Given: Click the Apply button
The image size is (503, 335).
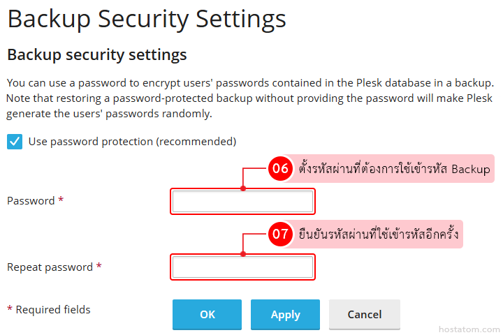Looking at the screenshot, I should (x=285, y=315).
